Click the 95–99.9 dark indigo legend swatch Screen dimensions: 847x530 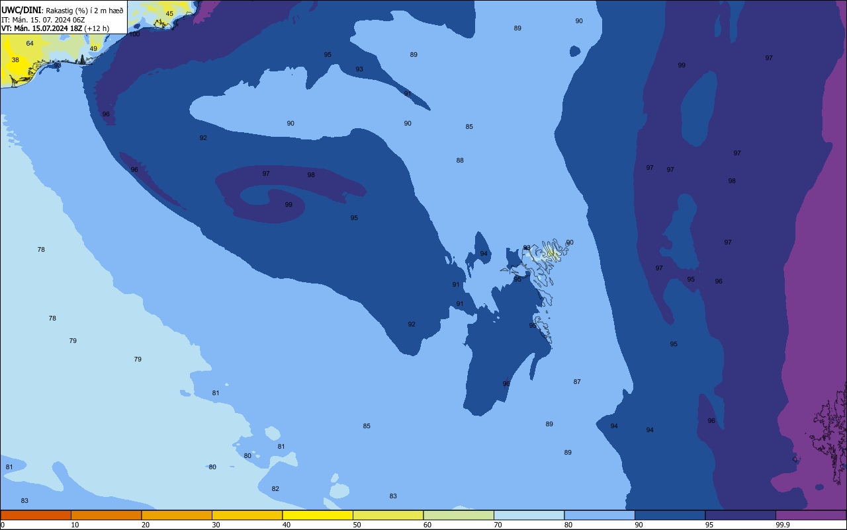coord(740,515)
